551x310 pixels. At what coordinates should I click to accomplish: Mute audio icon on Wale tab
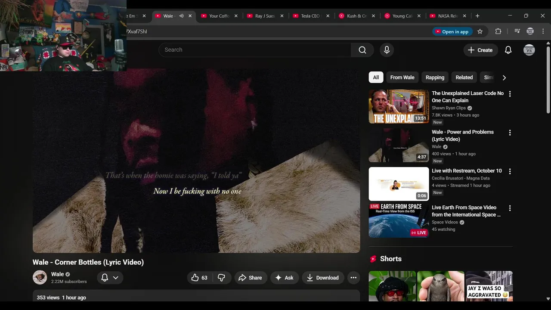point(181,16)
